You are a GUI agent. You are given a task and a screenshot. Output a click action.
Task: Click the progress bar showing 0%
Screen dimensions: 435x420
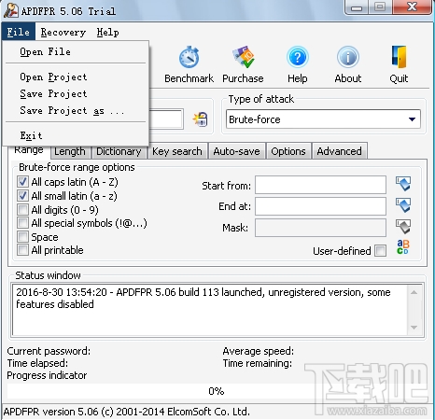(217, 391)
